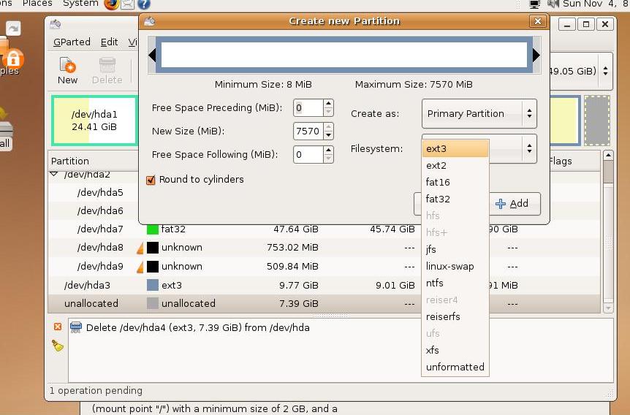This screenshot has width=630, height=415.
Task: Close the pending operations pane via orange X
Action: (x=58, y=327)
